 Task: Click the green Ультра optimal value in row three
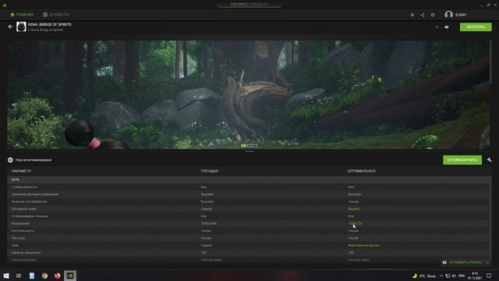pos(353,201)
